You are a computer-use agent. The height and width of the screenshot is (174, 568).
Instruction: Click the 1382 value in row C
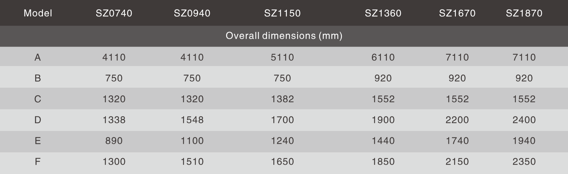(x=282, y=99)
